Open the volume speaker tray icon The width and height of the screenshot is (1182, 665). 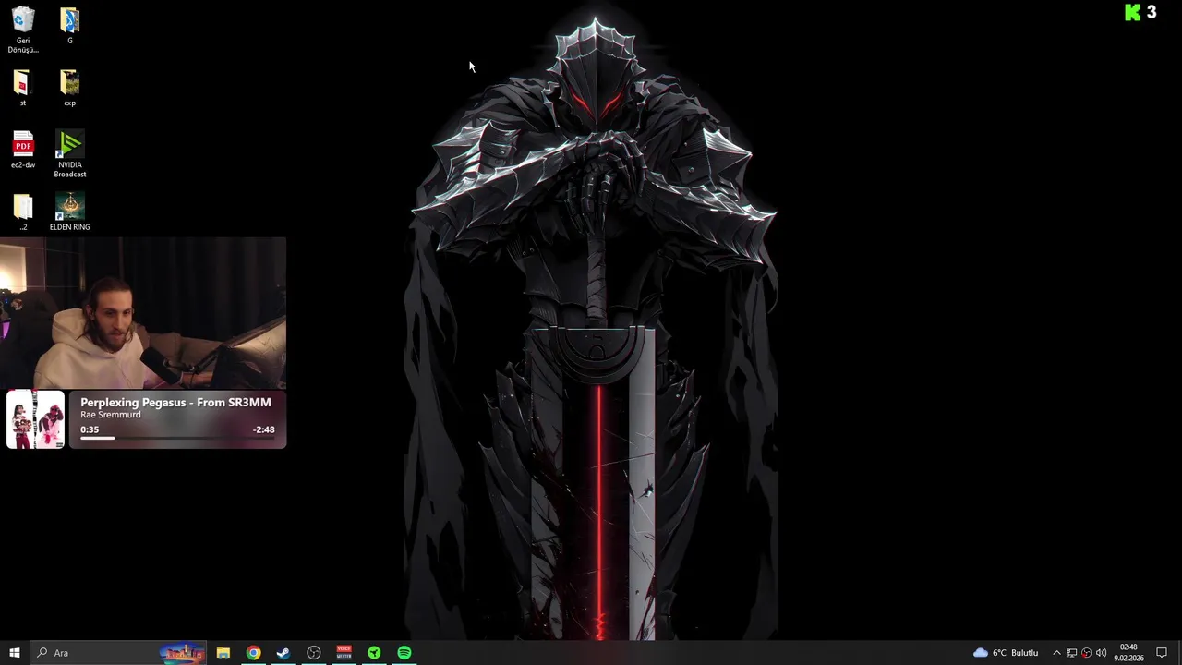[x=1101, y=653]
